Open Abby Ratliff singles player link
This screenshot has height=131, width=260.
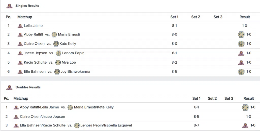click(x=33, y=34)
